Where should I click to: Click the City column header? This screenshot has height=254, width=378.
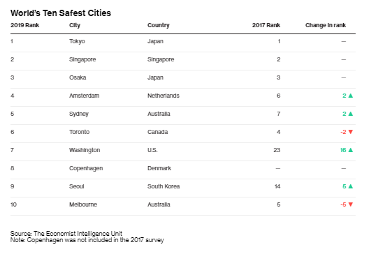point(75,25)
